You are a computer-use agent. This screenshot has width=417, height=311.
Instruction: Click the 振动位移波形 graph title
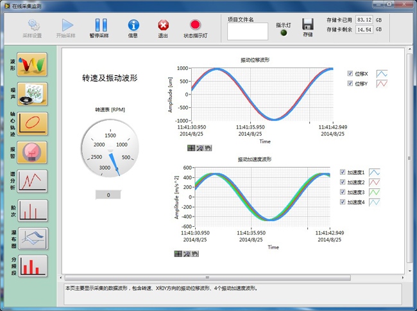[255, 60]
